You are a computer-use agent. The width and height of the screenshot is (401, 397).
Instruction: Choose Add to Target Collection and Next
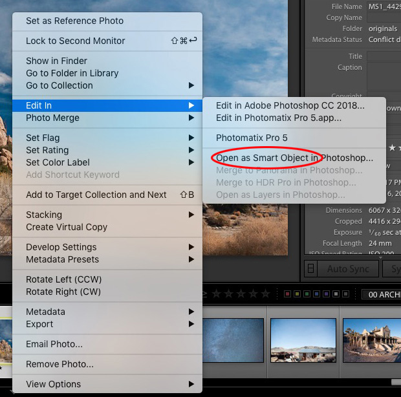pyautogui.click(x=107, y=195)
